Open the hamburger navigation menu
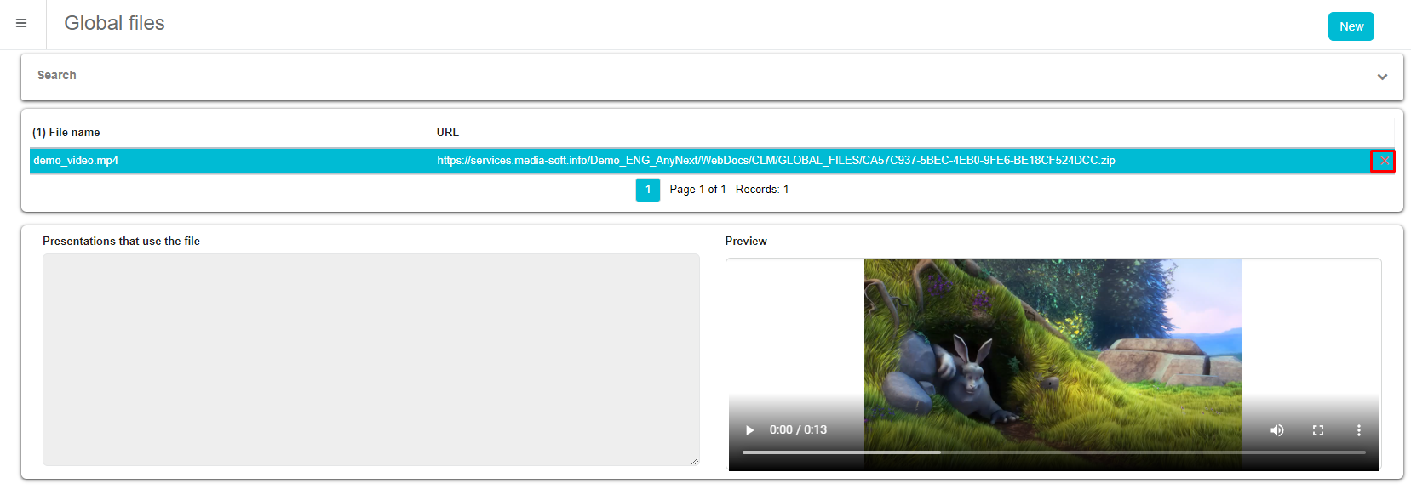This screenshot has width=1411, height=489. click(x=21, y=24)
